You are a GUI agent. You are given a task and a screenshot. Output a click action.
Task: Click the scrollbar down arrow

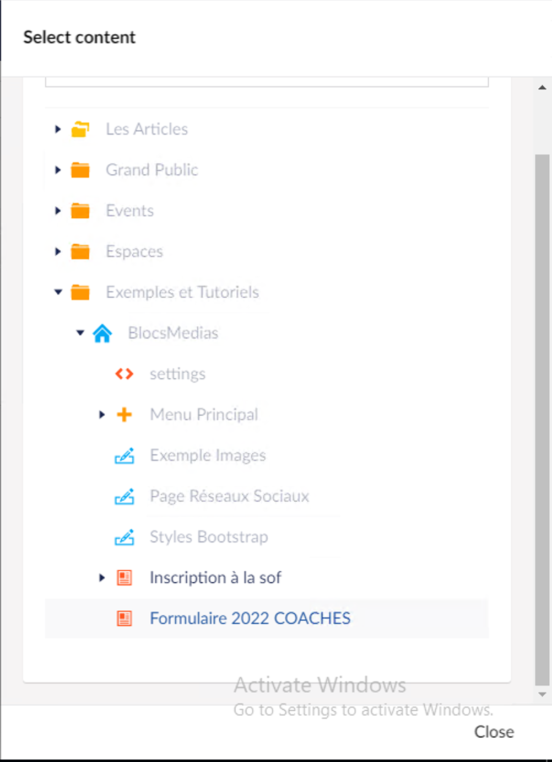(542, 695)
